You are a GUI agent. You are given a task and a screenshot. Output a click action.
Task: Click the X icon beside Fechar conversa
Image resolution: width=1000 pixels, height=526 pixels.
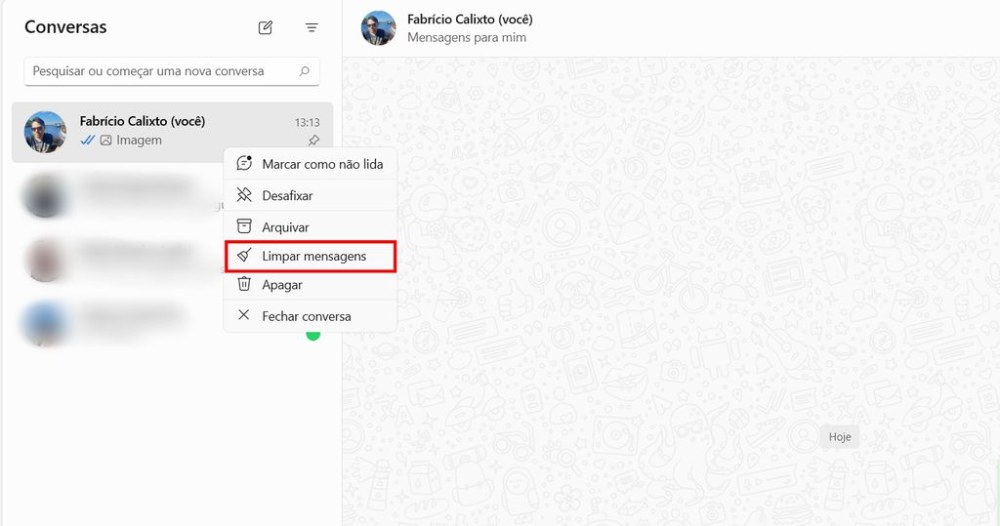243,315
